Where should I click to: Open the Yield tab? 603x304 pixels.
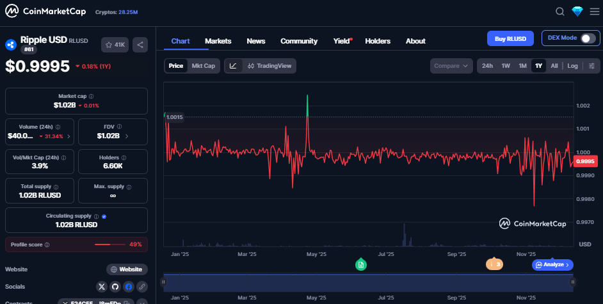pos(342,41)
